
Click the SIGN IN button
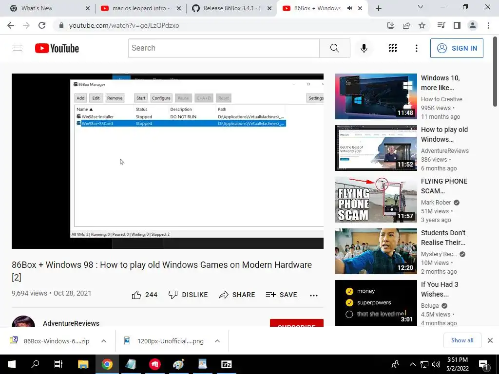click(x=457, y=48)
